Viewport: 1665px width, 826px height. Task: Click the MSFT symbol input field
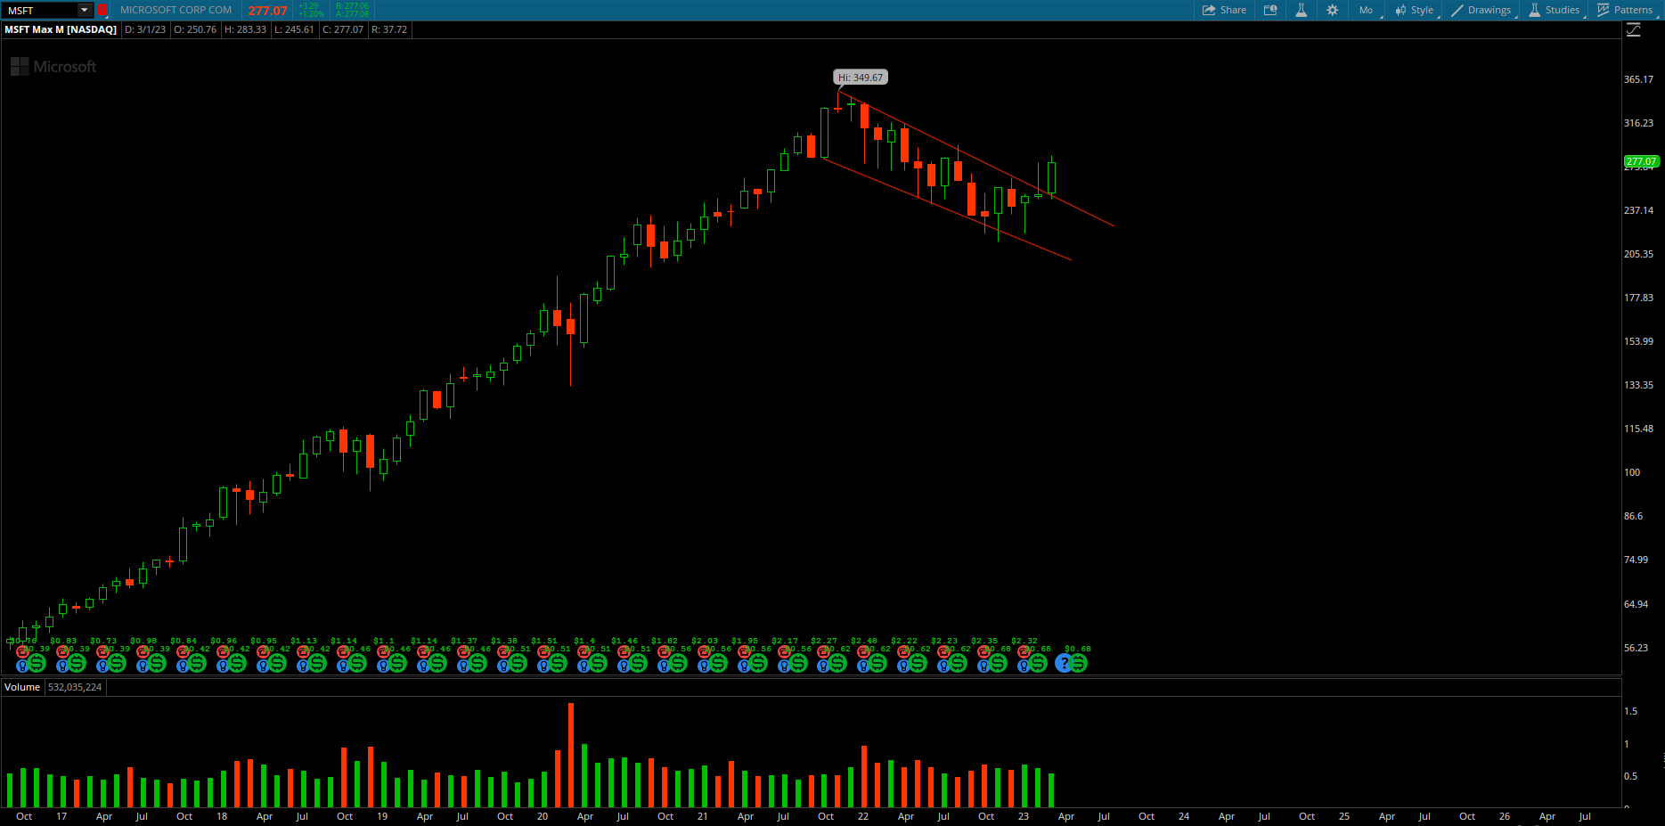pos(40,10)
